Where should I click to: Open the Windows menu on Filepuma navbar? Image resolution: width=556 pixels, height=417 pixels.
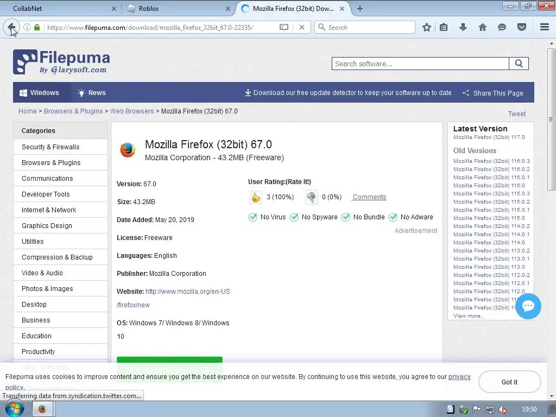click(x=39, y=92)
